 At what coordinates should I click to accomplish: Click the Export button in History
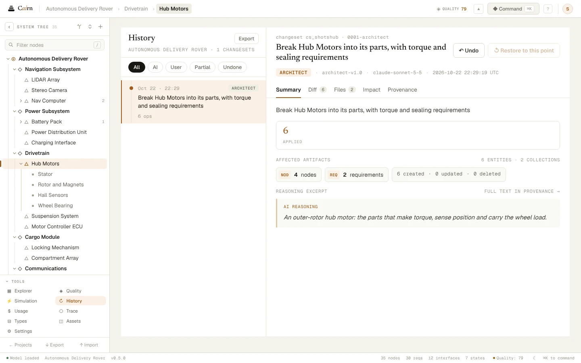pos(247,39)
